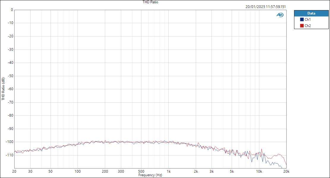330x178 pixels.
Task: Click the Frequency (Hz) axis label
Action: tap(150, 175)
